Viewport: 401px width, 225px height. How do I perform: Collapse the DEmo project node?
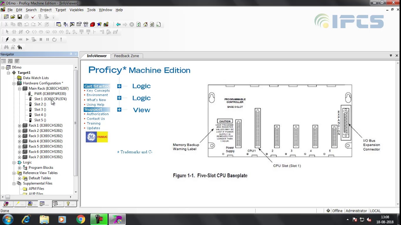click(x=3, y=67)
